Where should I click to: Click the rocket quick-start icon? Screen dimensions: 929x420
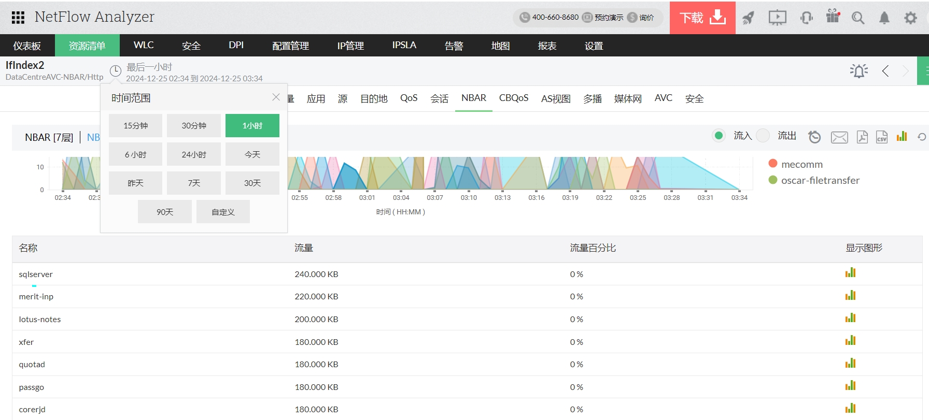click(x=748, y=18)
